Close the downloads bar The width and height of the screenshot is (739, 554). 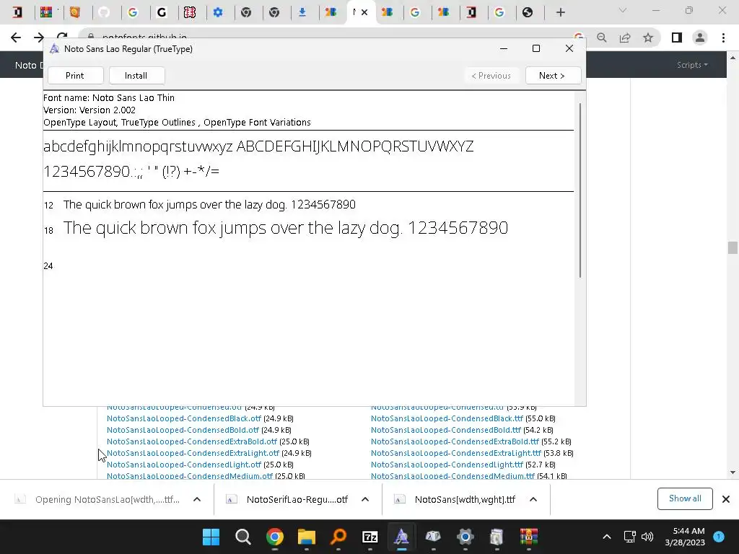[726, 499]
